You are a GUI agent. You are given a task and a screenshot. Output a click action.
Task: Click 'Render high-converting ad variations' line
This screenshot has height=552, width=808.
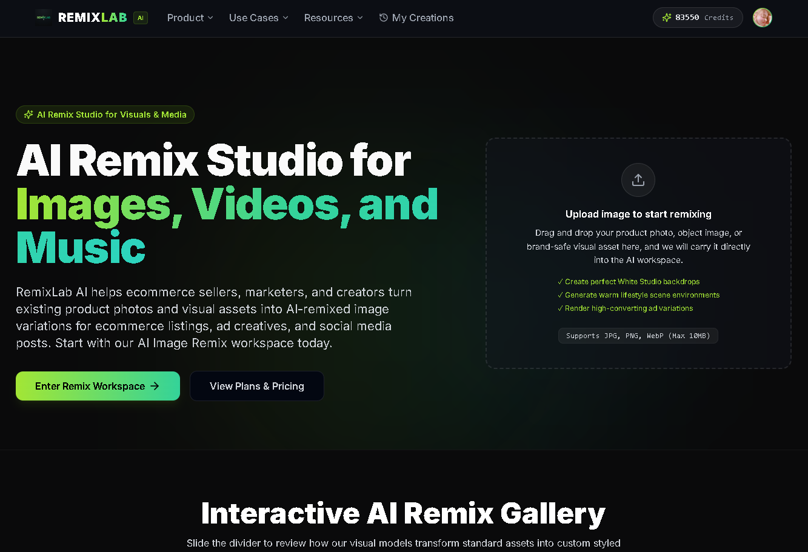625,308
